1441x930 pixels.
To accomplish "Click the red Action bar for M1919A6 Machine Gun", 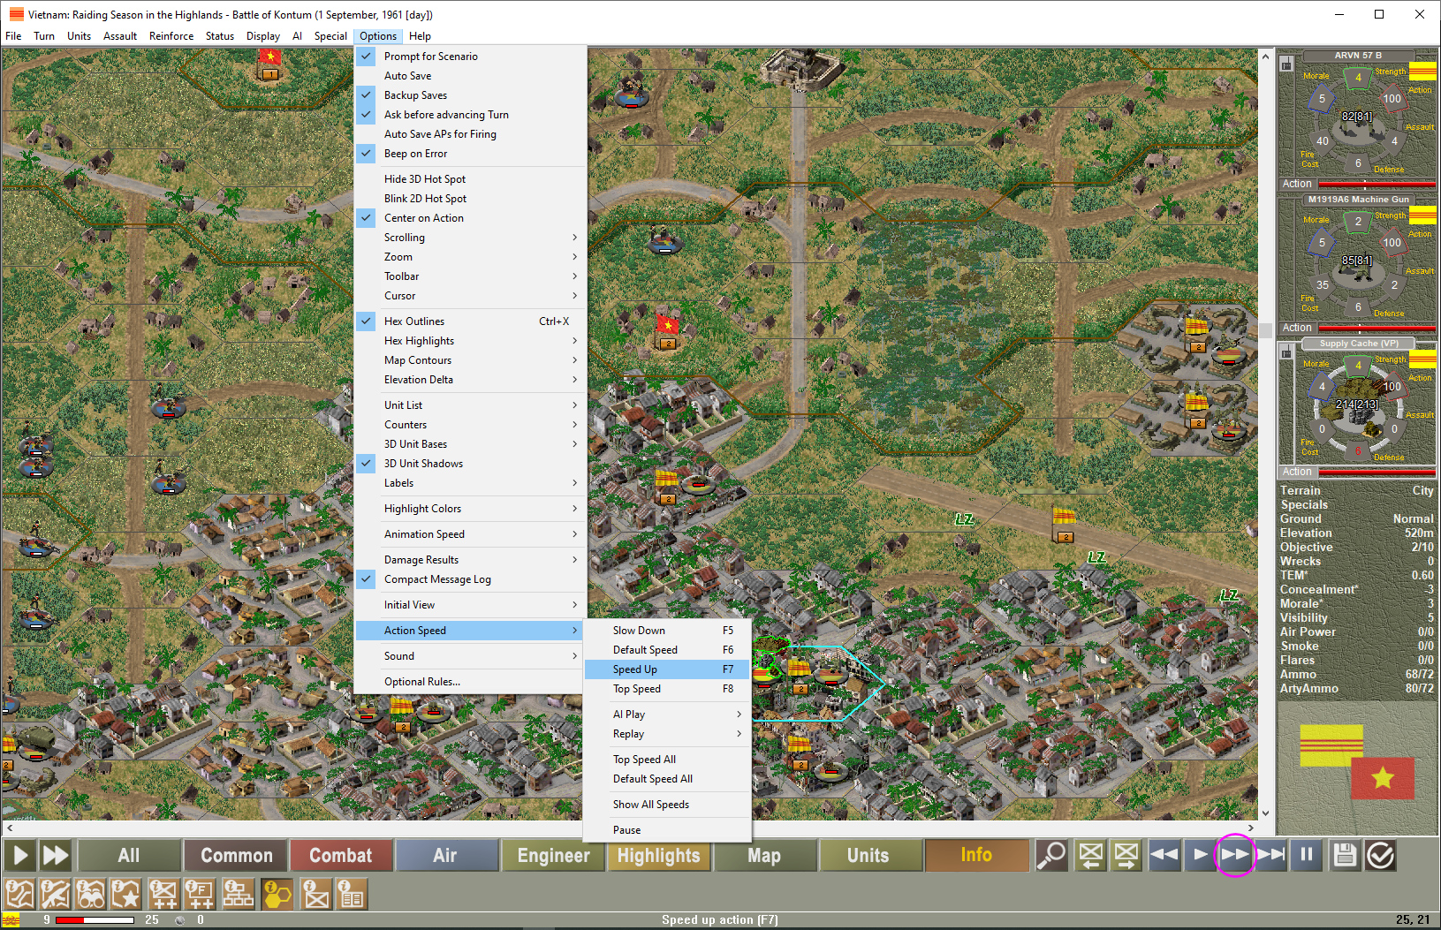I will pos(1377,328).
